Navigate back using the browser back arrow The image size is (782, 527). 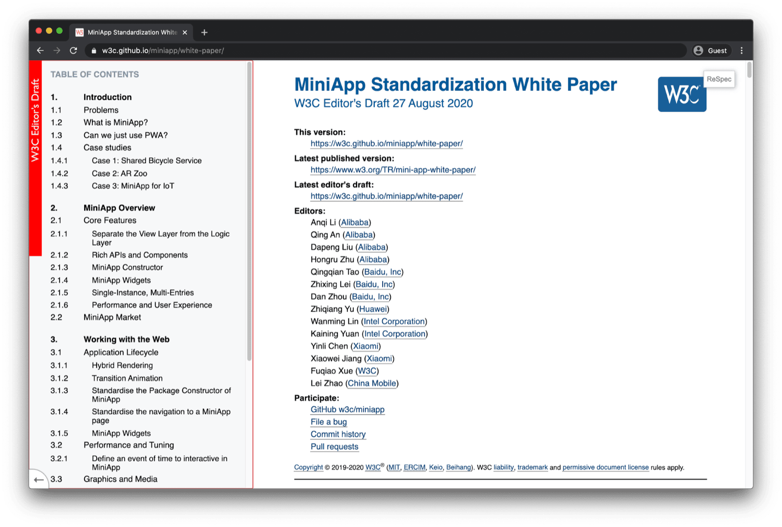(x=40, y=50)
